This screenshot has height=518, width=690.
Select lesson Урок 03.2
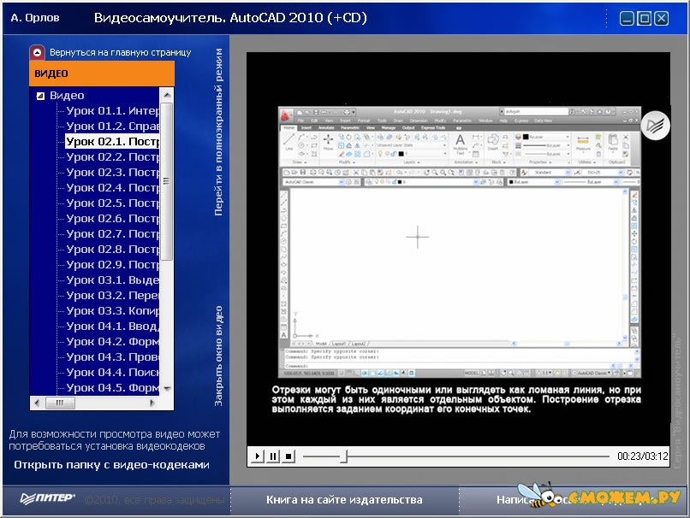pos(113,295)
